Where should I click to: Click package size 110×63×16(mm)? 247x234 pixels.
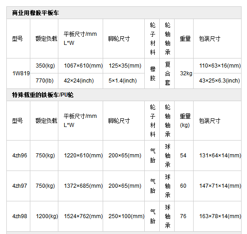point(220,66)
